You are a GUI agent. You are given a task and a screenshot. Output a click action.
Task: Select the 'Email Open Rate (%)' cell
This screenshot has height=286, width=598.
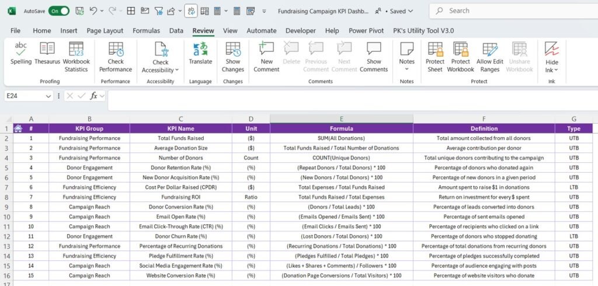pyautogui.click(x=181, y=217)
